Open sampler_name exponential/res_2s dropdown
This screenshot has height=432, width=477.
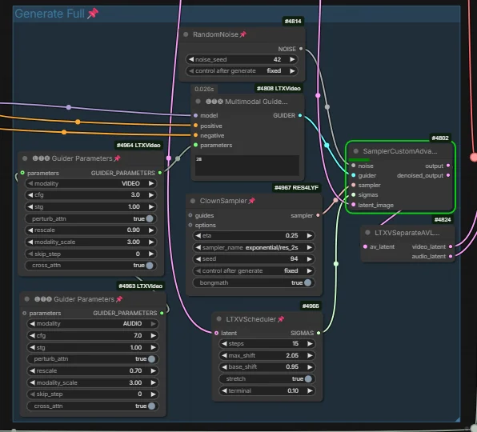tap(254, 247)
